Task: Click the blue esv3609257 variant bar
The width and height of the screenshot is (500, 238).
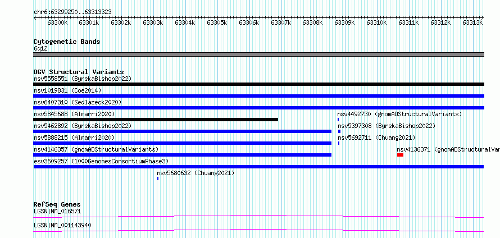Action: click(258, 167)
